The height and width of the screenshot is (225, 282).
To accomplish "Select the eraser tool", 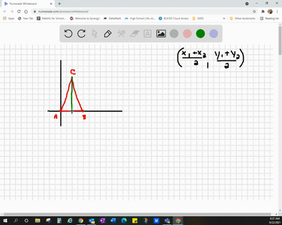I will coord(135,33).
